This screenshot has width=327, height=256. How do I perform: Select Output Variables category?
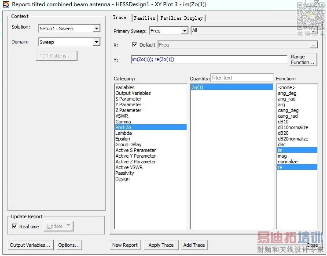151,93
